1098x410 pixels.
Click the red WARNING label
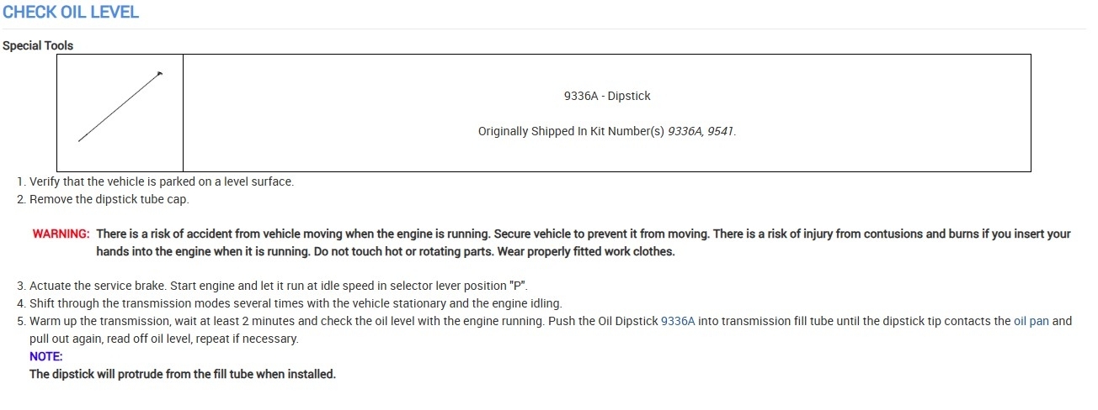point(61,234)
